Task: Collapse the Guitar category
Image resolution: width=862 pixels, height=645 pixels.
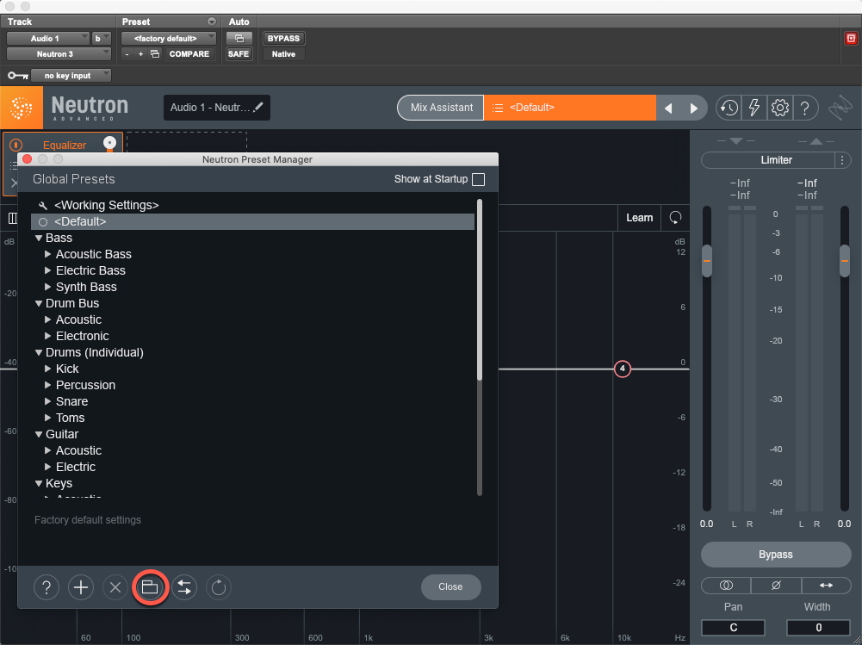Action: click(x=39, y=434)
